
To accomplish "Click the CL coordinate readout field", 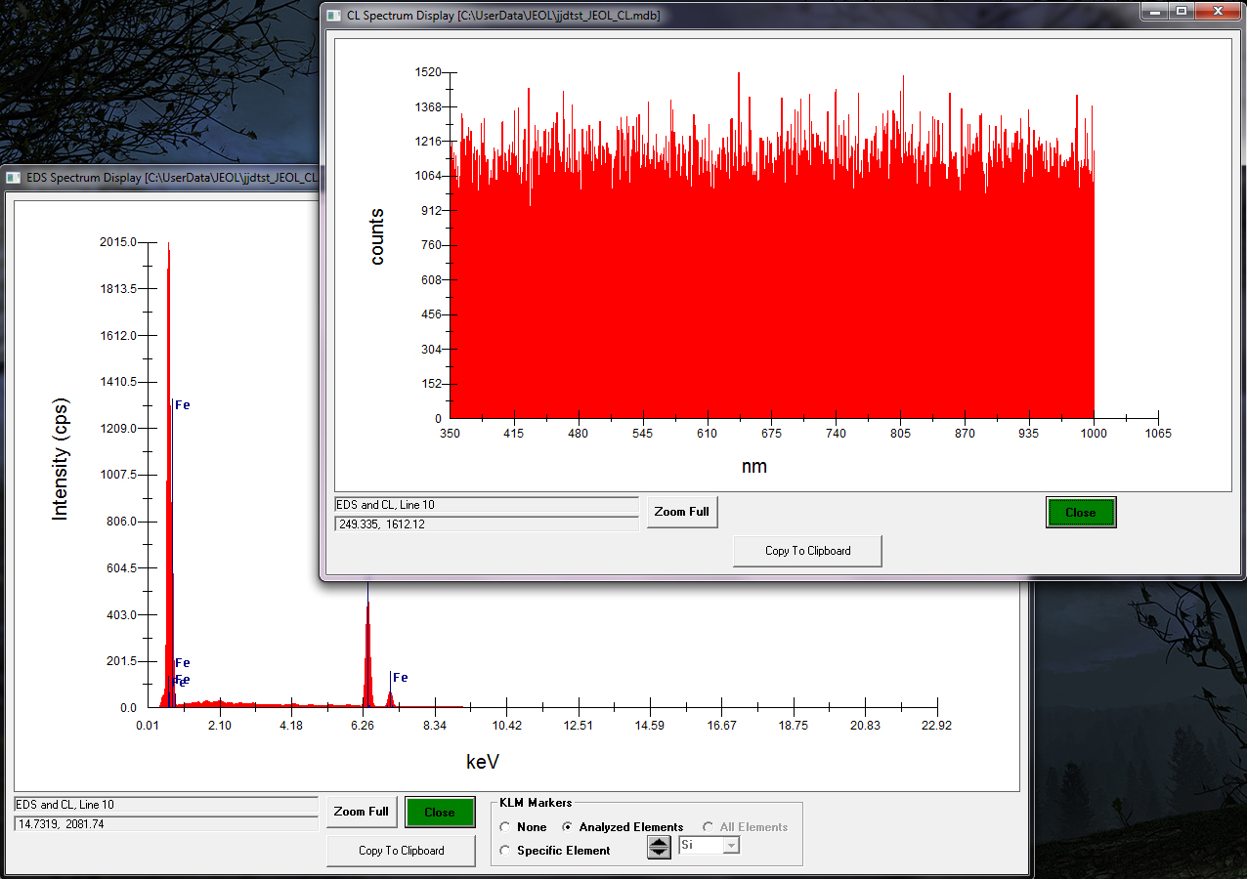I will pos(486,524).
